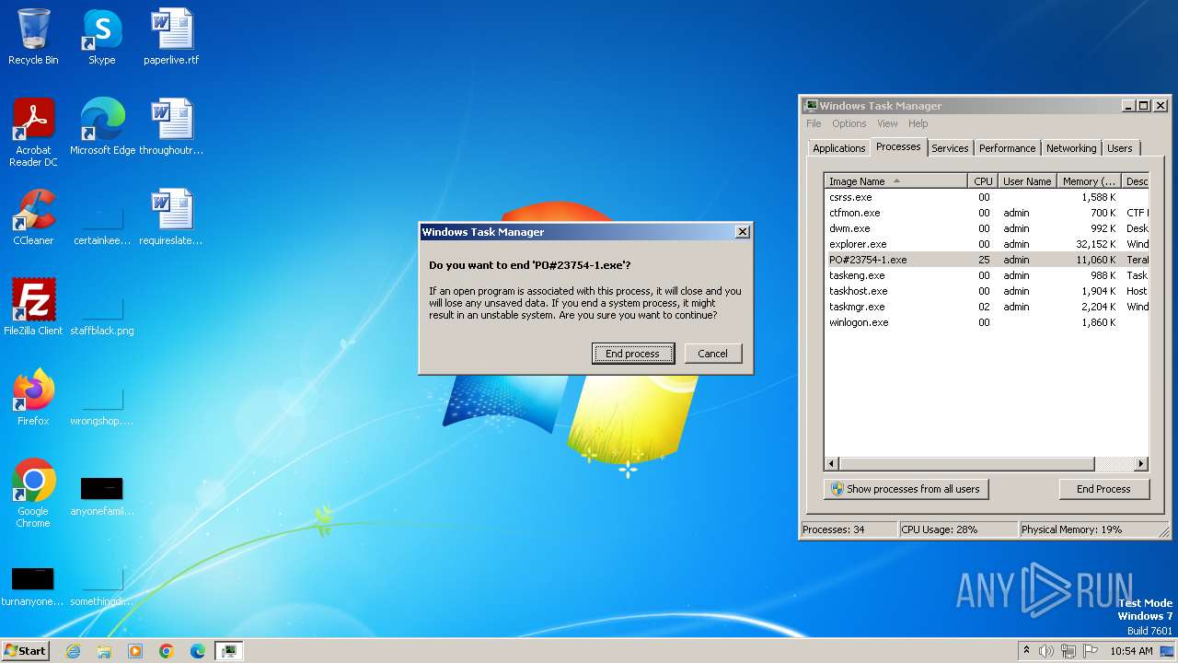Click End Process button in Task Manager

tap(1103, 489)
